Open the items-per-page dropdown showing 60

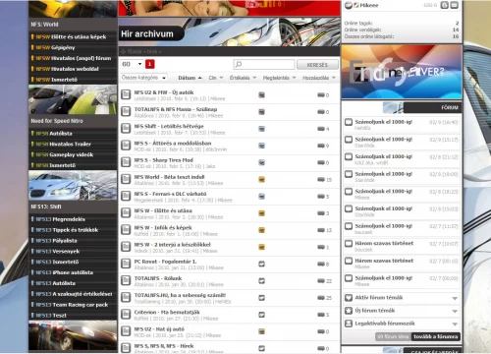[x=132, y=64]
